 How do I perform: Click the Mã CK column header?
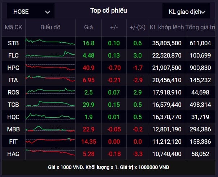tap(13, 28)
